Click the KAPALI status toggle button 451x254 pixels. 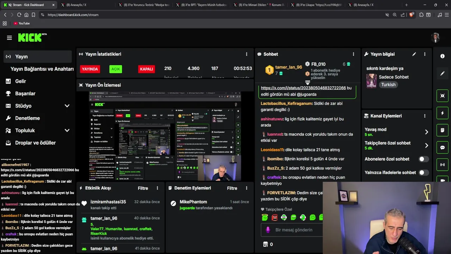tap(147, 69)
